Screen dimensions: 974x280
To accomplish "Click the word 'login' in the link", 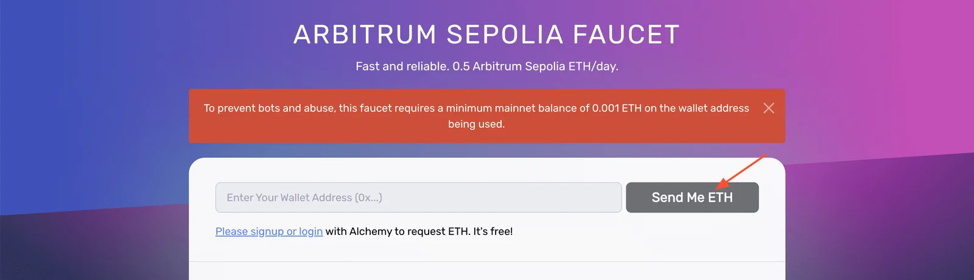I will pos(310,231).
